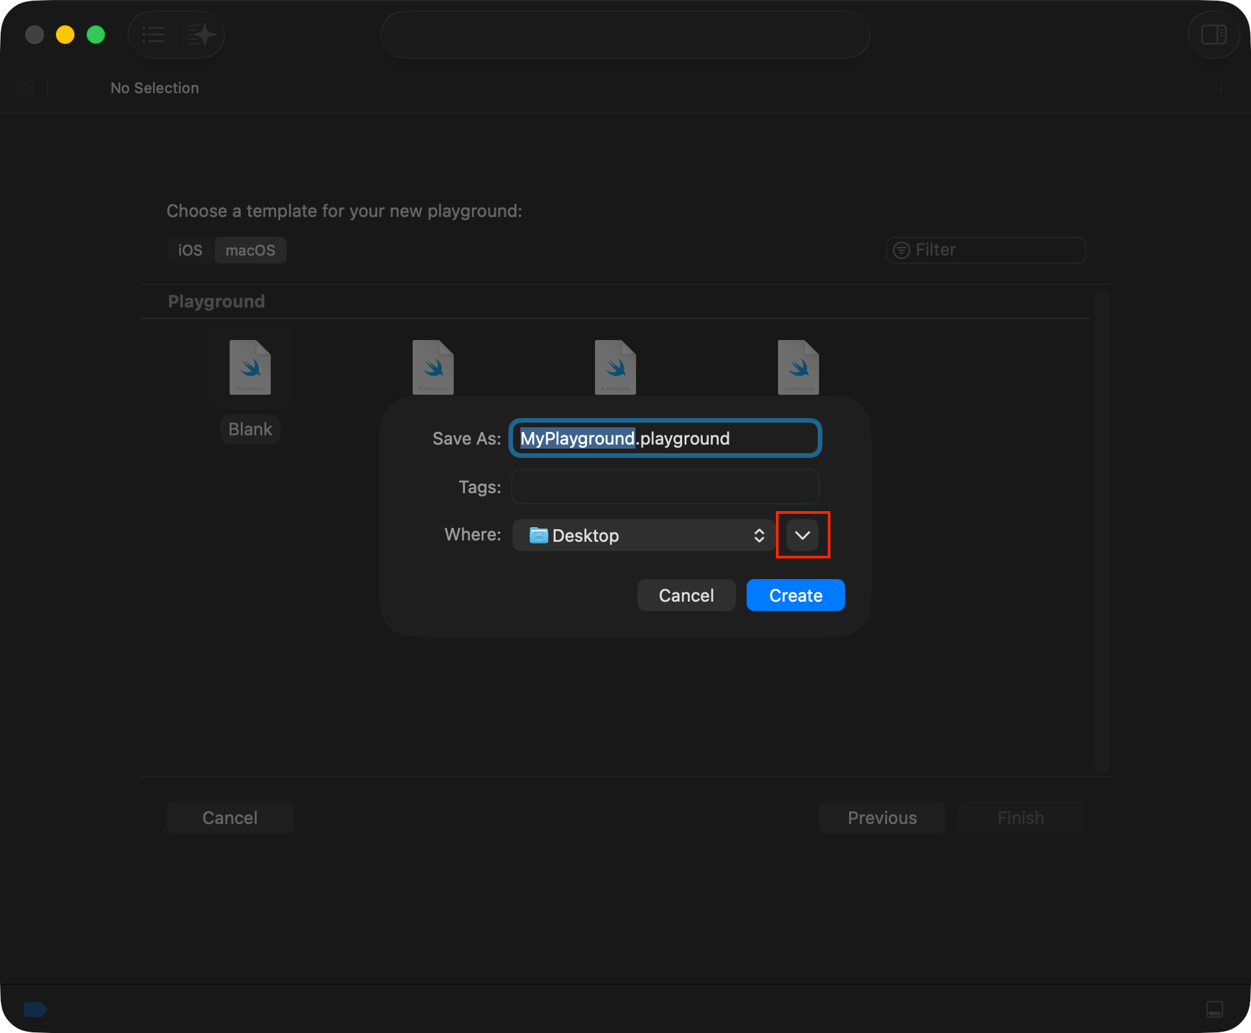
Task: Click the add editor plus icon
Action: click(1220, 88)
